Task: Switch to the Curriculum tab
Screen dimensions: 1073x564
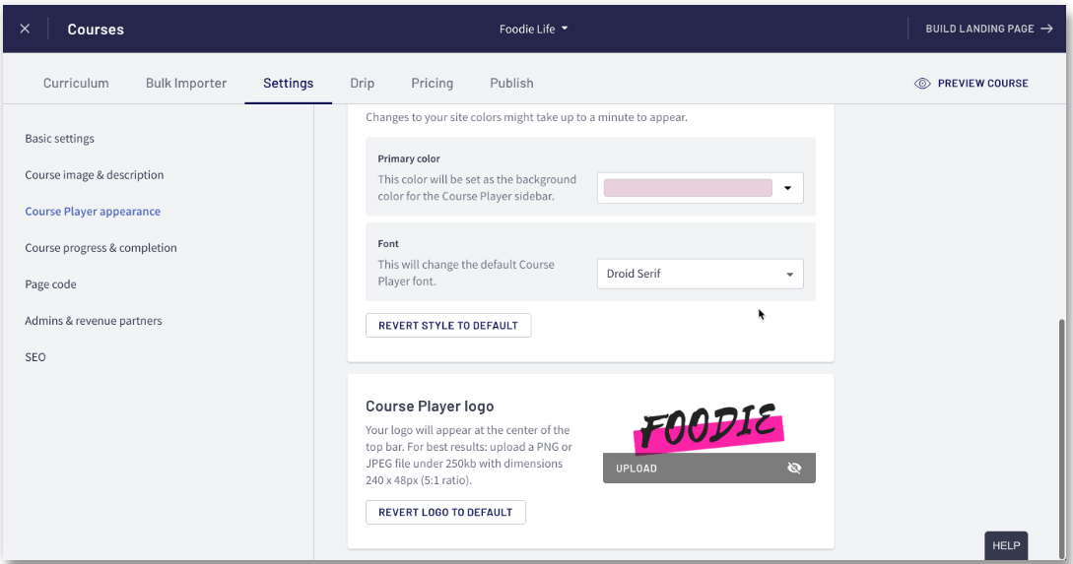Action: click(x=76, y=84)
